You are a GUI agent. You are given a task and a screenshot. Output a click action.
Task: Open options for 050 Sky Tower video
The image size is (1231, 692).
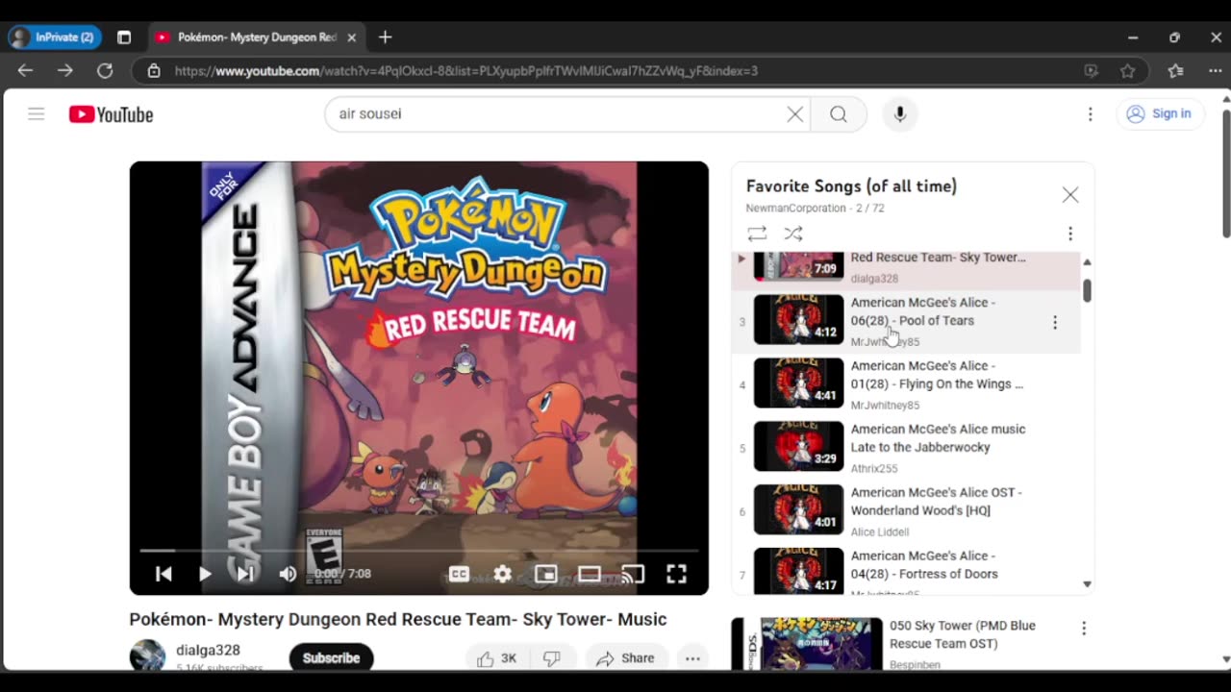point(1084,629)
